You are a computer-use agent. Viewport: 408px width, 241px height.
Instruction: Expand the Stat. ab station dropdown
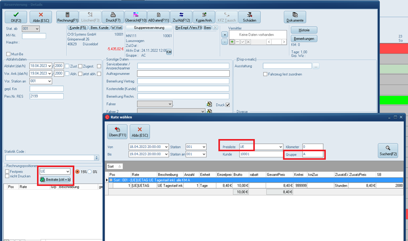(37, 29)
